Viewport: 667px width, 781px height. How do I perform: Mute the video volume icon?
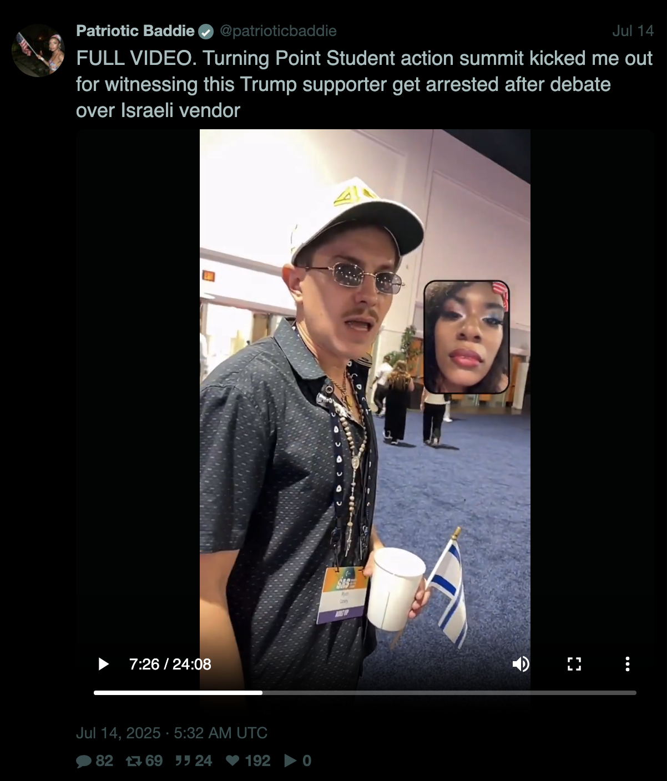521,664
